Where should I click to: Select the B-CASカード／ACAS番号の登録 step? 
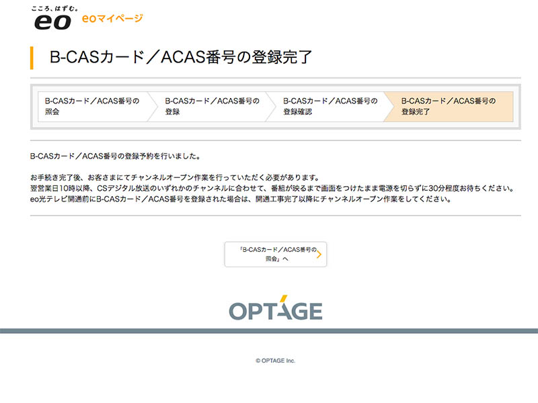pyautogui.click(x=212, y=107)
